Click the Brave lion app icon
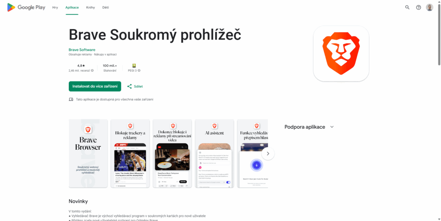Viewport: 441px width, 221px height. [341, 54]
